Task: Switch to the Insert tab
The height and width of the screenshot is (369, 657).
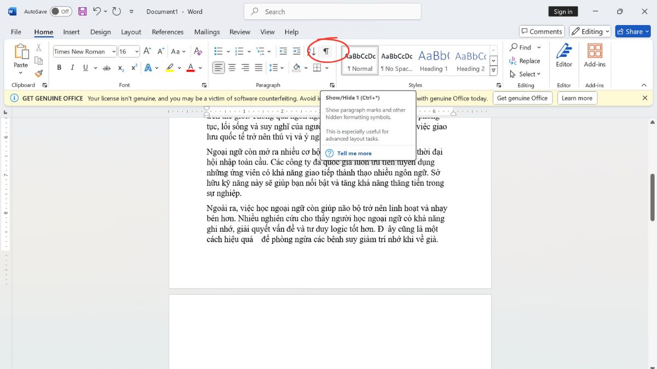Action: [71, 32]
